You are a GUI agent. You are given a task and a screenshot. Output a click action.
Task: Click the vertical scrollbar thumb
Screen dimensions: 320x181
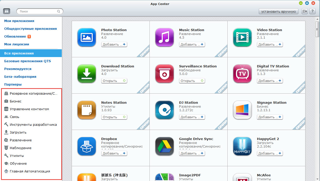point(317,29)
